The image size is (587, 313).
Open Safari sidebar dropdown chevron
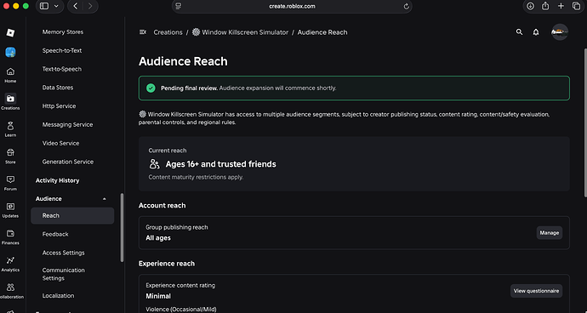coord(56,6)
